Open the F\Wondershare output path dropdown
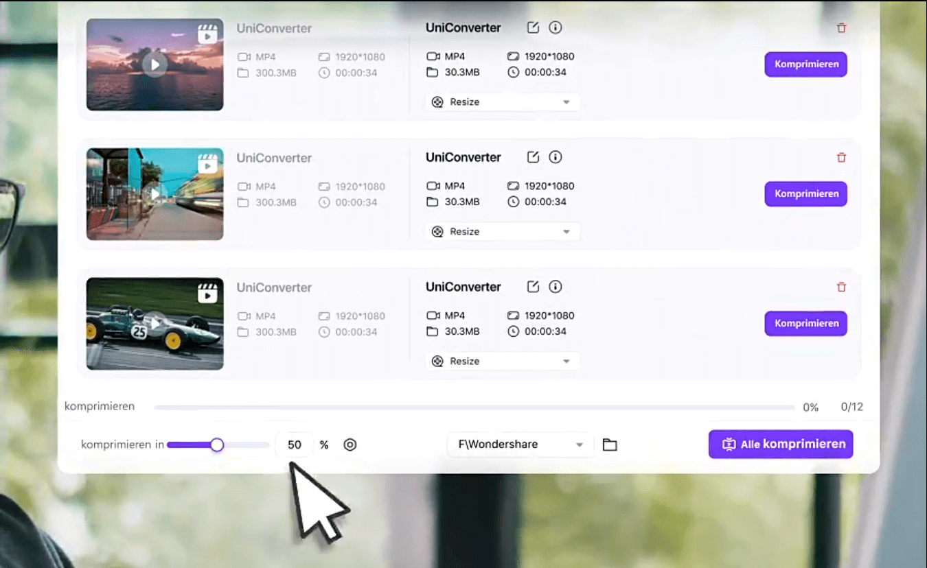Viewport: 927px width, 568px height. point(520,445)
